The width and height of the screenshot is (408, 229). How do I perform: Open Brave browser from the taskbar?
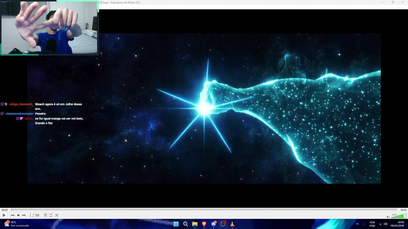pos(204,224)
